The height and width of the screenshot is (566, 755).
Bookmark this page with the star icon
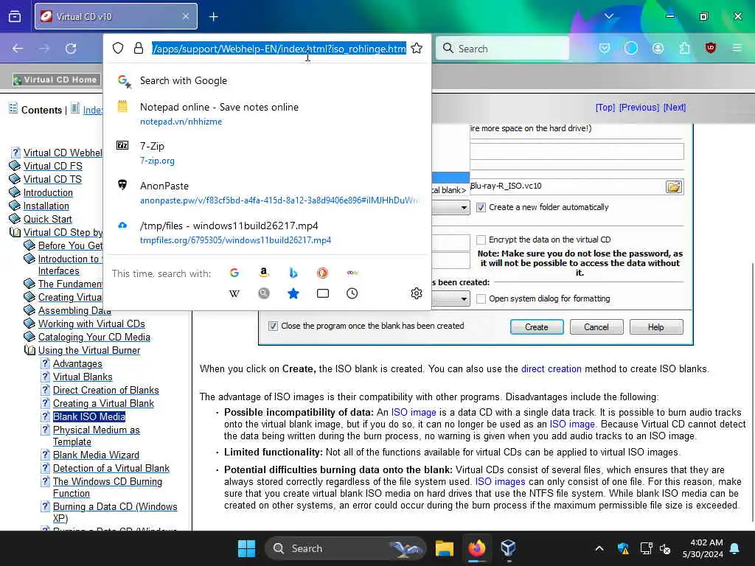click(x=417, y=48)
